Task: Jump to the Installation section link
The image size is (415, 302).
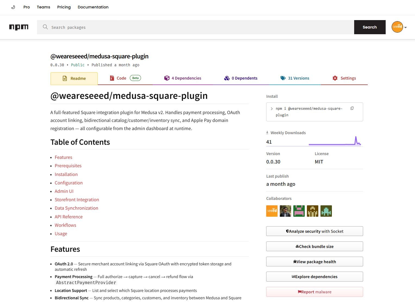Action: pyautogui.click(x=66, y=174)
